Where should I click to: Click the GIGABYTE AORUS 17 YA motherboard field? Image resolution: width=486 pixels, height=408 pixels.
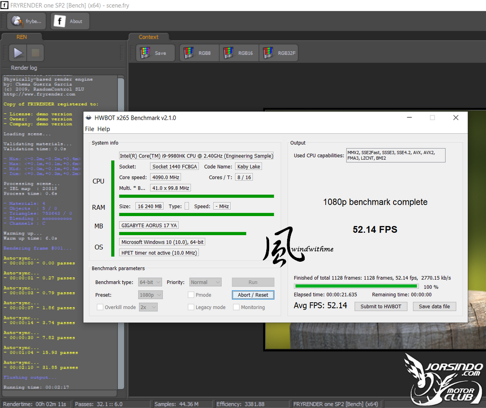149,225
